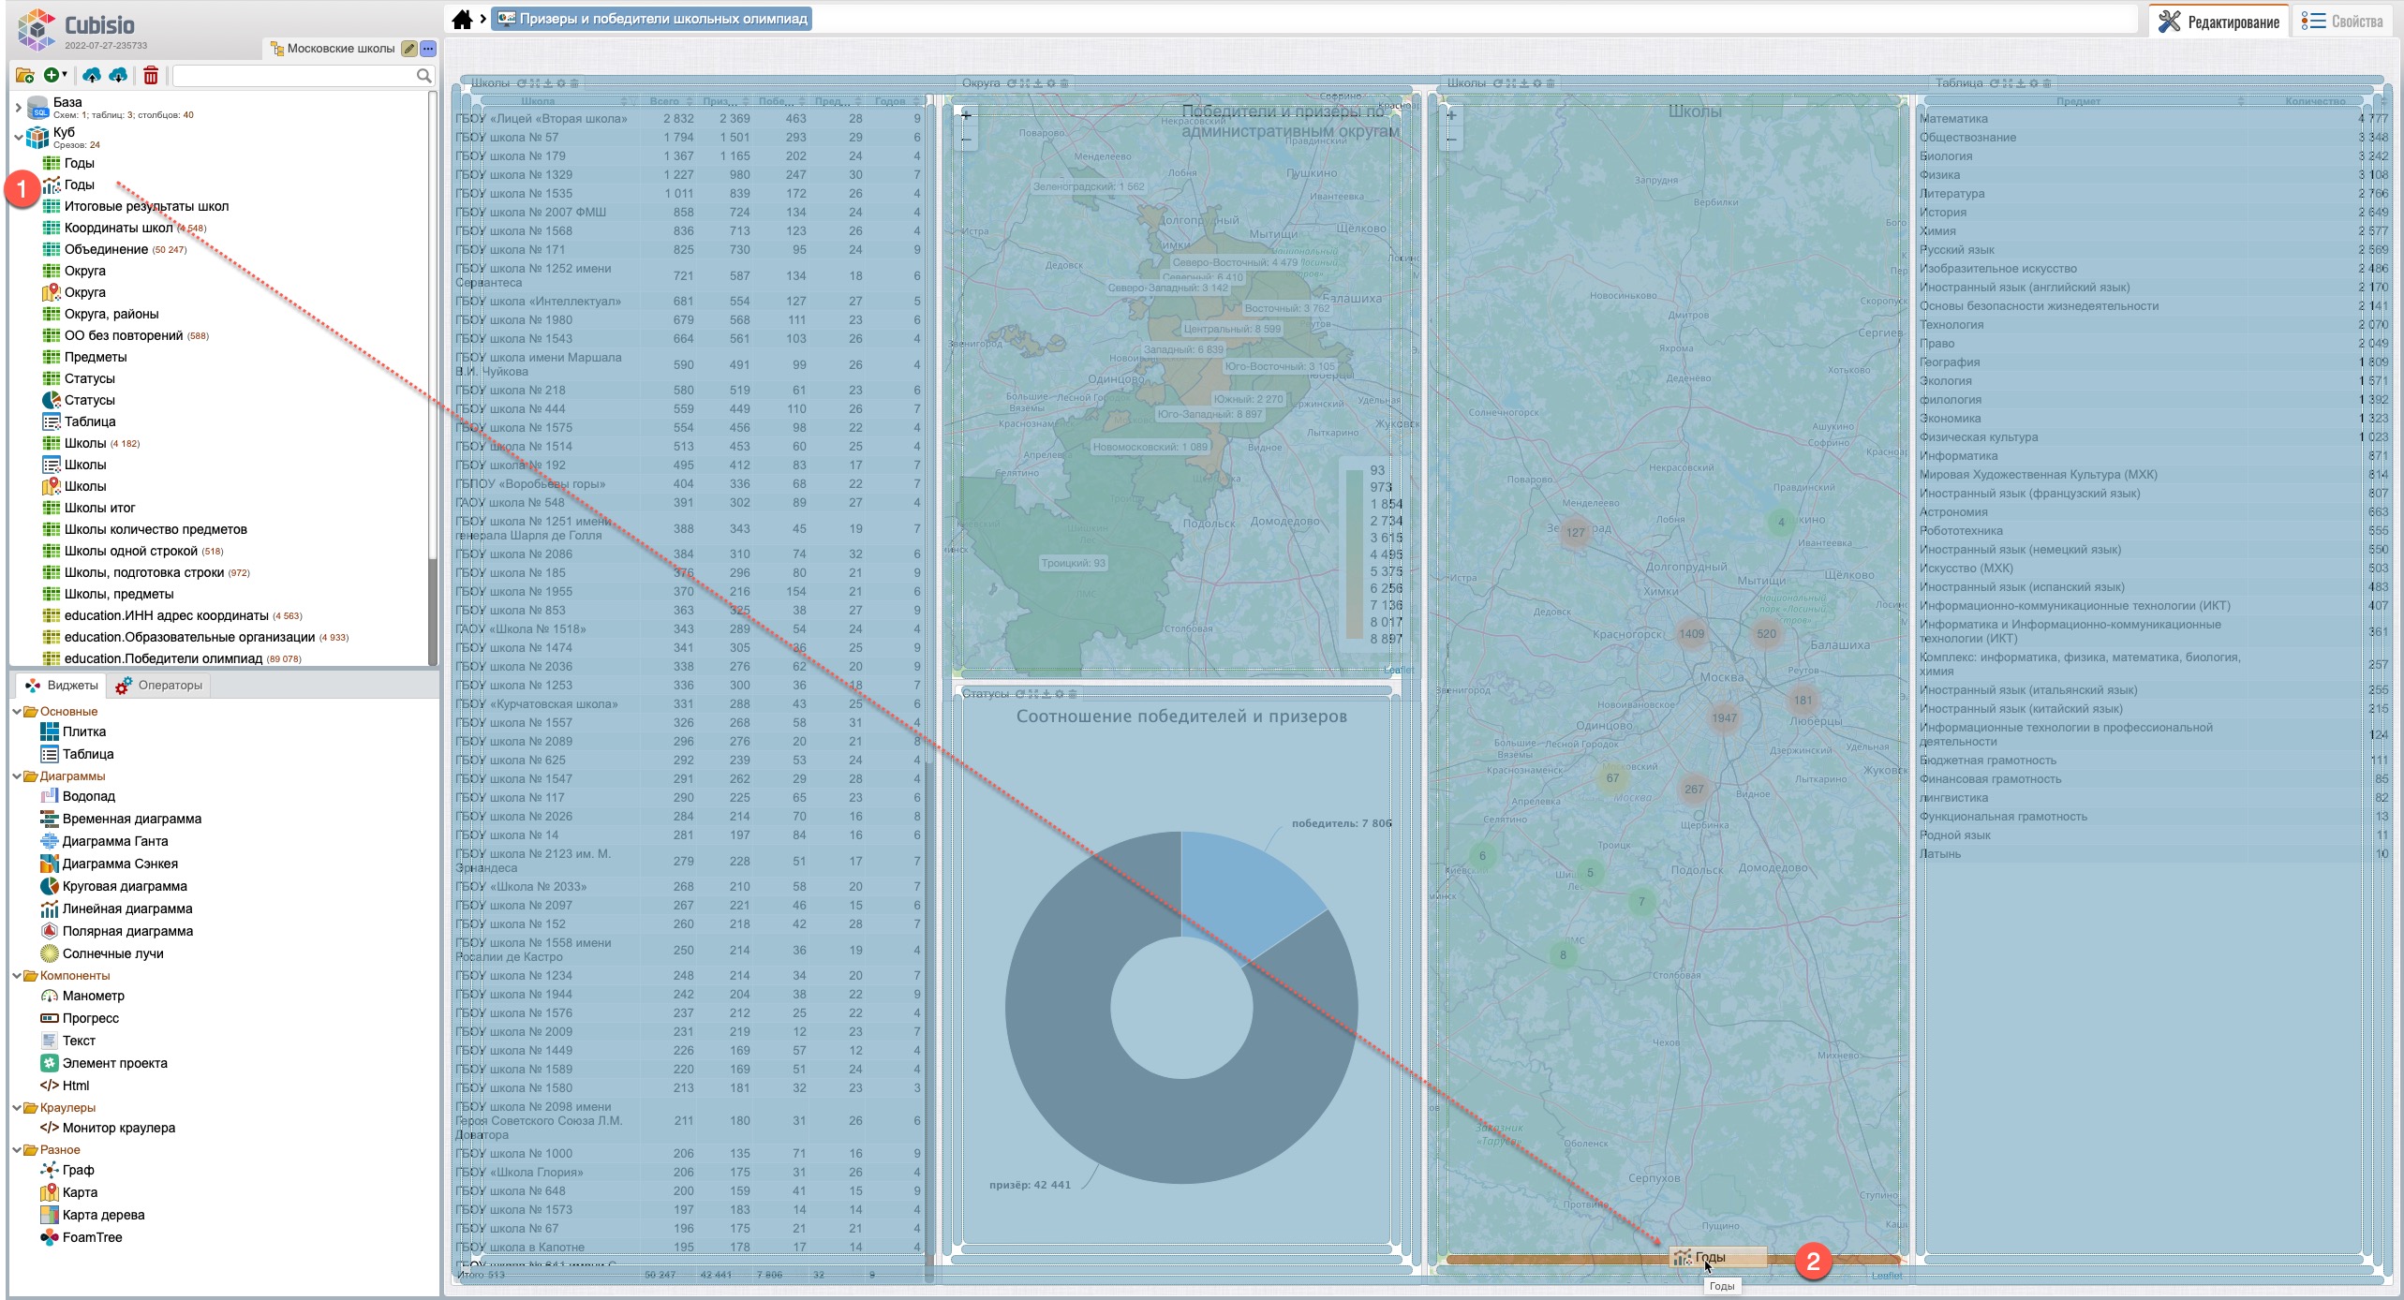Switch to the Редактирование tab
The image size is (2404, 1300).
(x=2219, y=22)
